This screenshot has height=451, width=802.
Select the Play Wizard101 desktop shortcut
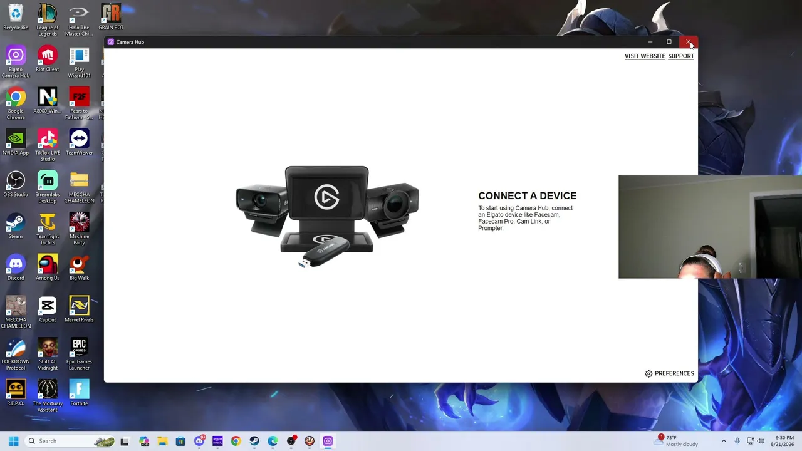click(x=79, y=62)
